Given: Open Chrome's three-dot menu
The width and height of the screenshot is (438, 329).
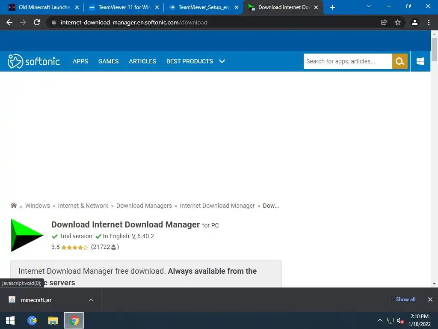Looking at the screenshot, I should click(x=429, y=22).
